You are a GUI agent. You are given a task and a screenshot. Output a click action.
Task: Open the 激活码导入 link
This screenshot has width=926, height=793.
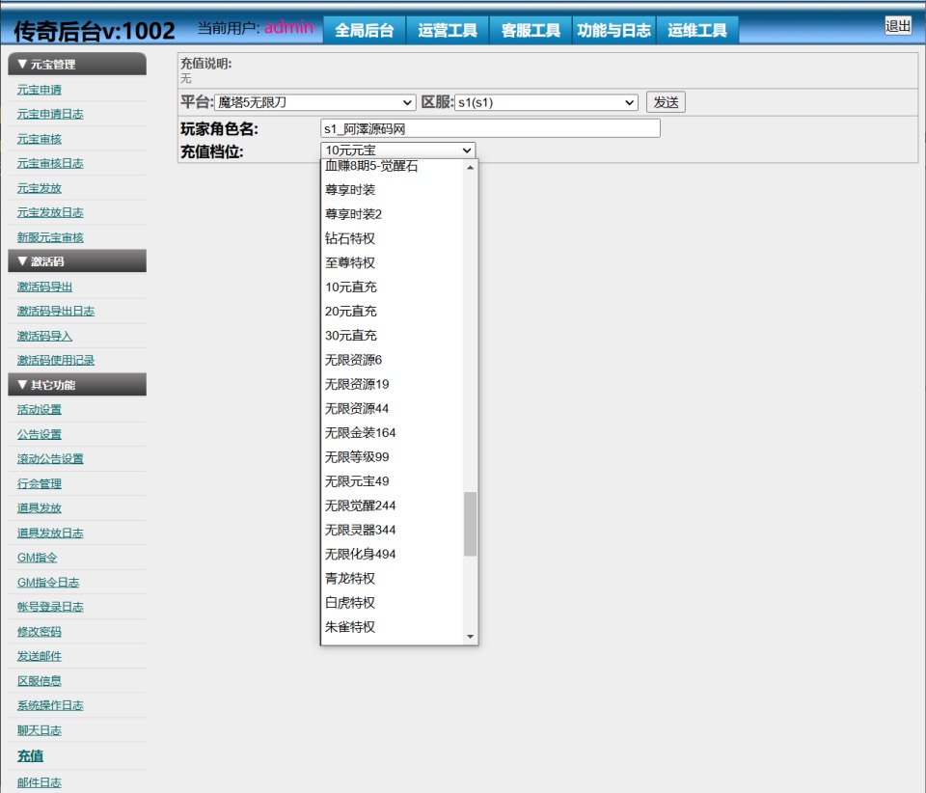click(45, 336)
